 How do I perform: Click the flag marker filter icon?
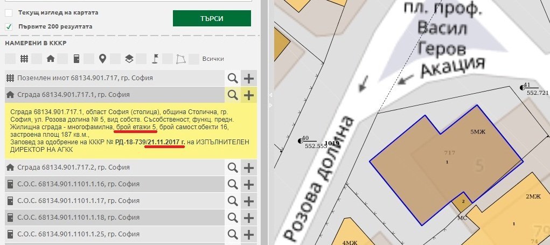tap(155, 59)
